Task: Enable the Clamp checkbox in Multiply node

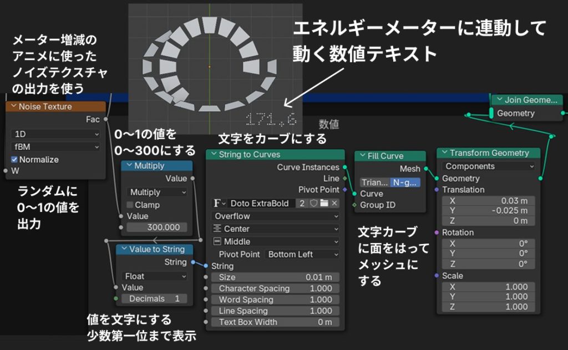Action: tap(131, 205)
